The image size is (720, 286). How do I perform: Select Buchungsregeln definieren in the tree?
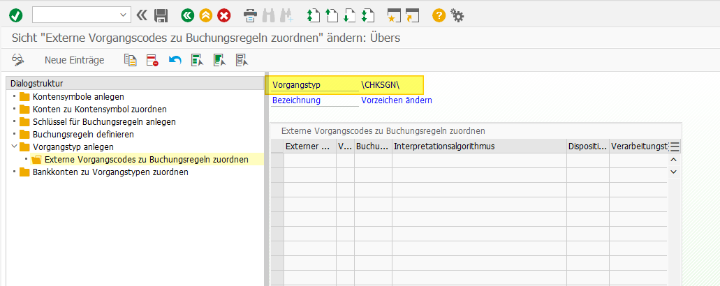pyautogui.click(x=83, y=134)
